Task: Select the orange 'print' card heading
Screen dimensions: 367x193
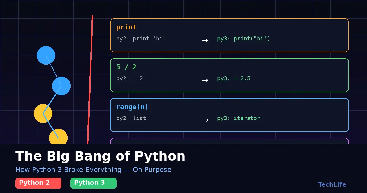Action: (126, 27)
